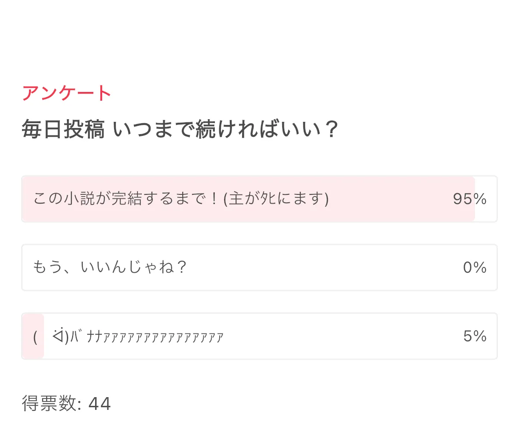Pick the バナナァァァ poll option text

(x=129, y=336)
